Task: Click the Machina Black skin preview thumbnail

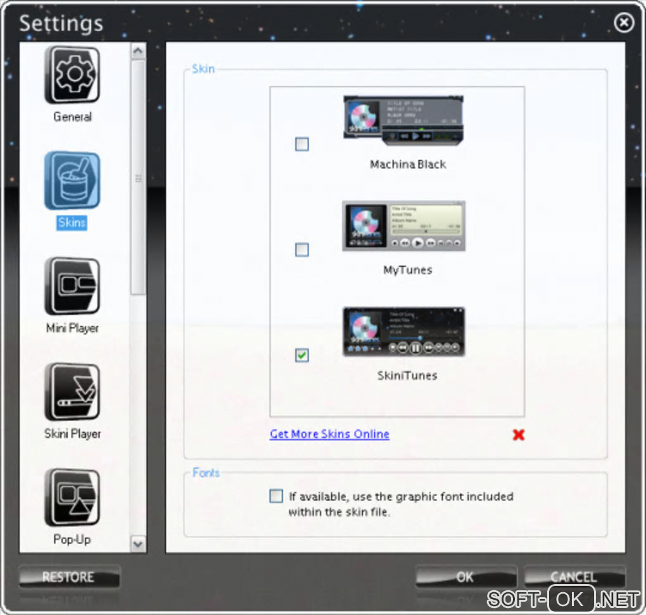Action: click(403, 120)
